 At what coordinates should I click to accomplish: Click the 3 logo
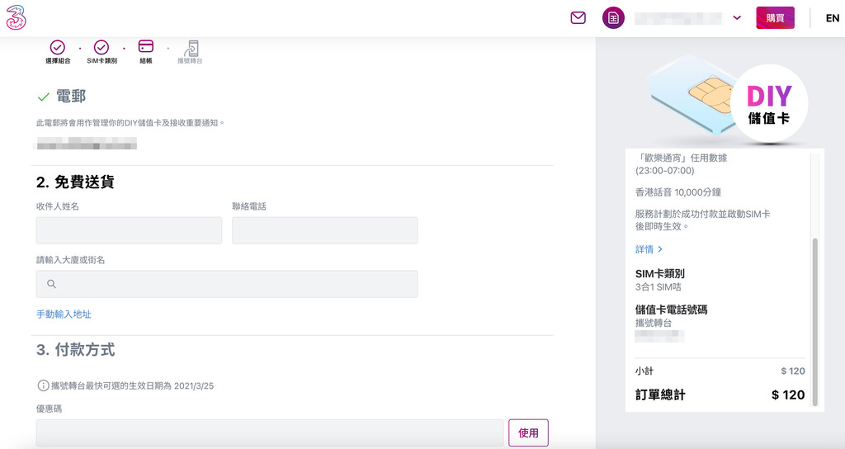click(17, 18)
